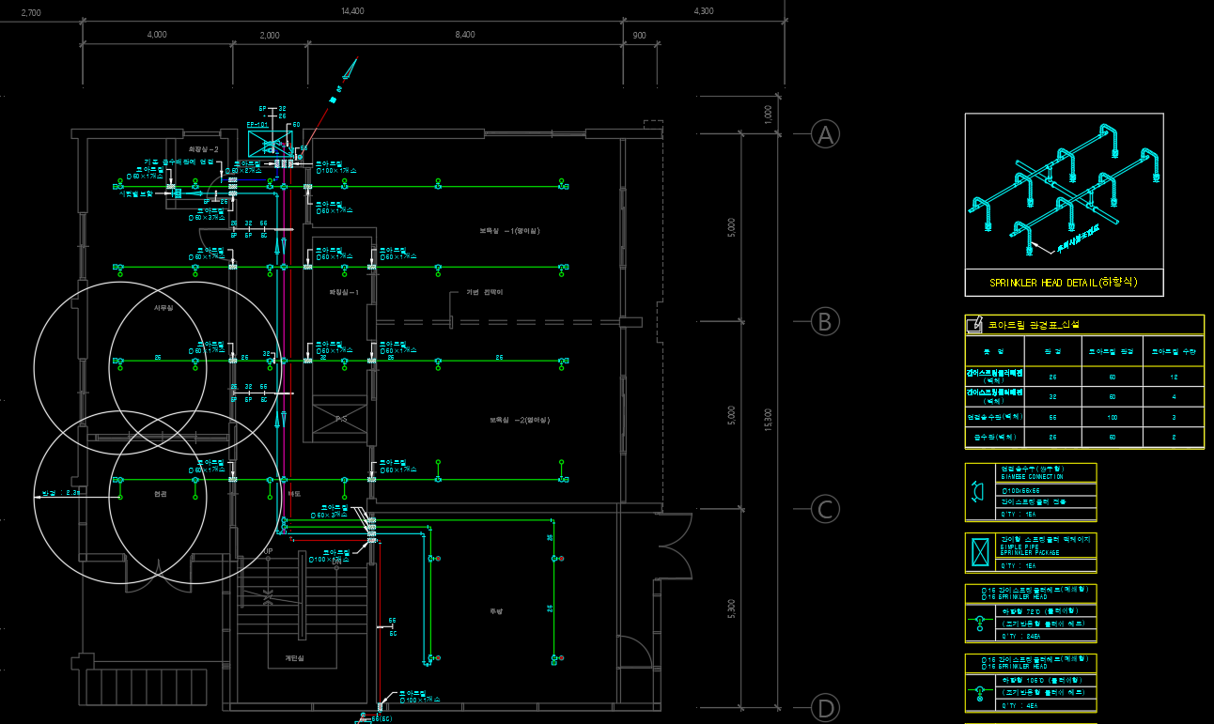Click the P.S pipe shaft symbol

click(340, 419)
